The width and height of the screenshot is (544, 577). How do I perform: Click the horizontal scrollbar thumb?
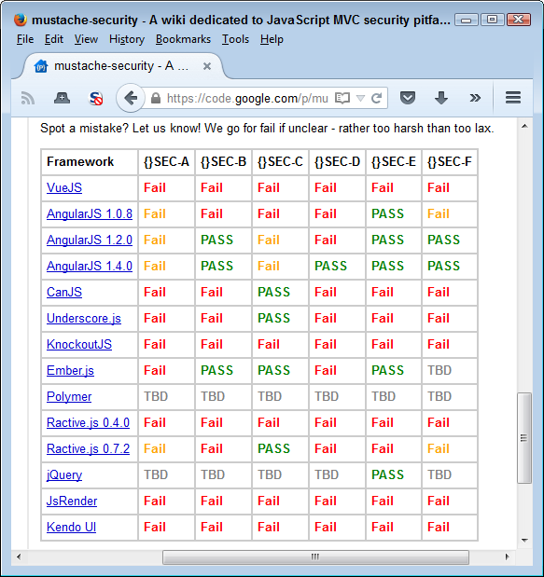pyautogui.click(x=315, y=557)
